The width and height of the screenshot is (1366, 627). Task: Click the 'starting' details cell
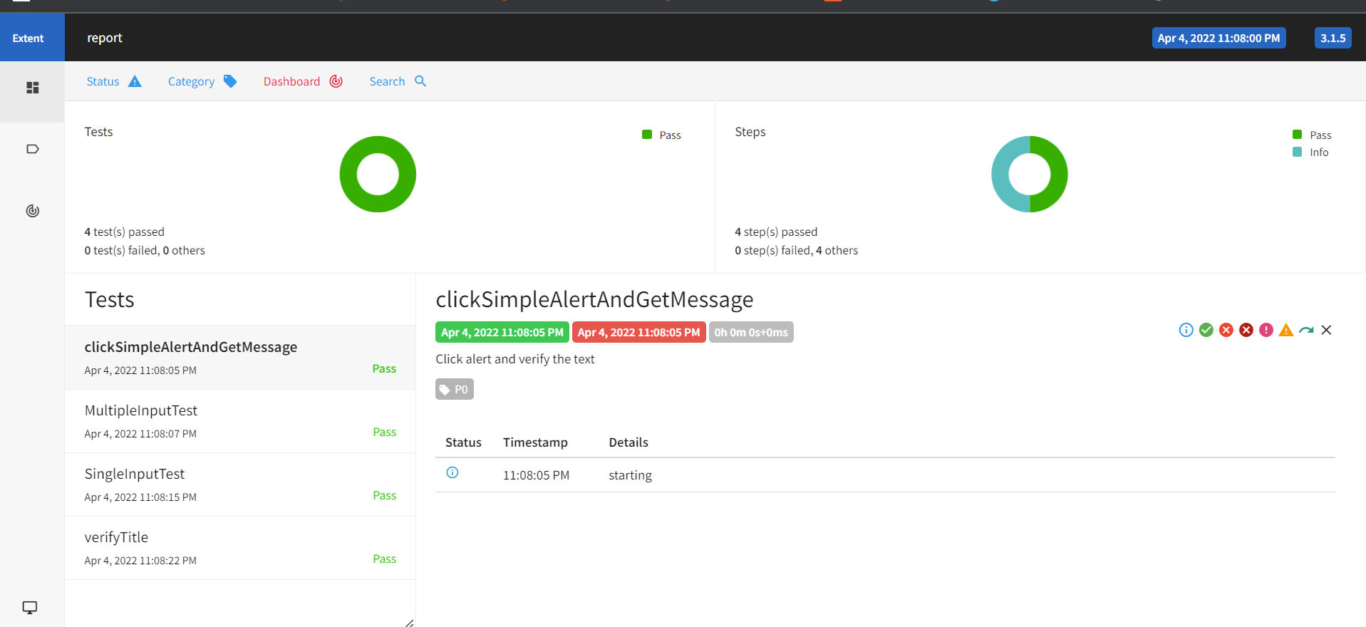630,475
